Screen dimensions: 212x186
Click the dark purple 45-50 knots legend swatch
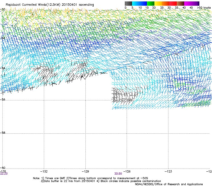point(195,3)
